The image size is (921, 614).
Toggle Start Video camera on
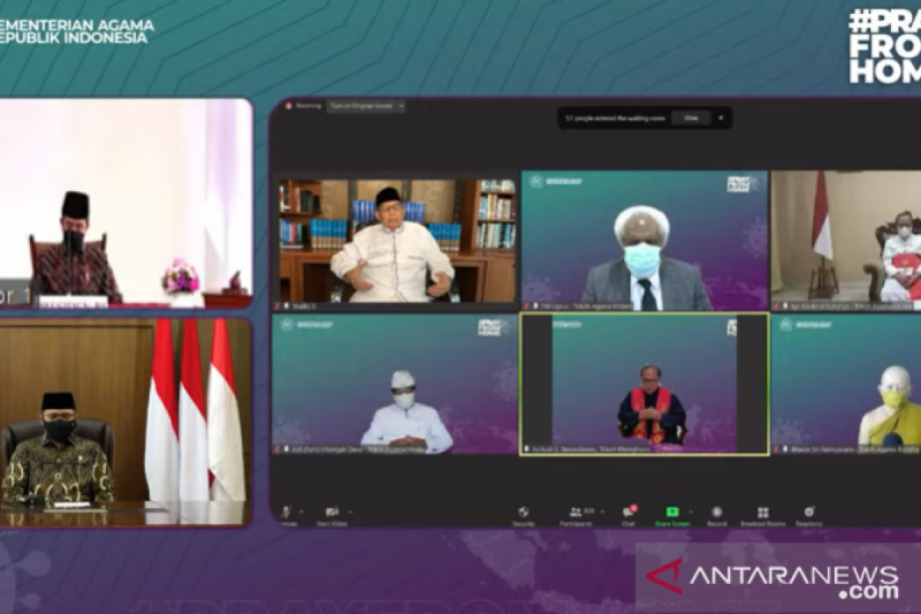click(x=332, y=513)
